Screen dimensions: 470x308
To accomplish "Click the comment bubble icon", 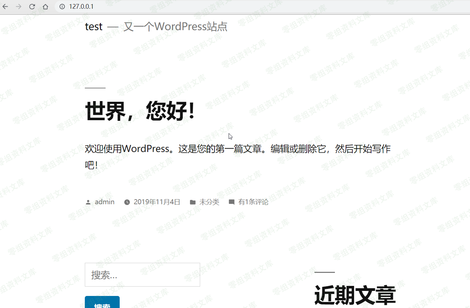I will pos(232,202).
